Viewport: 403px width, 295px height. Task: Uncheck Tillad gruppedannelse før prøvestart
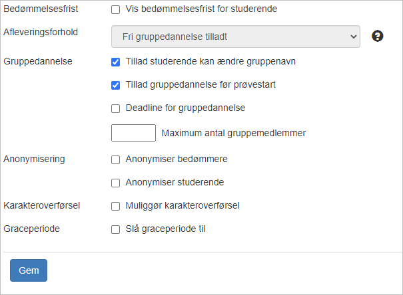[x=115, y=85]
